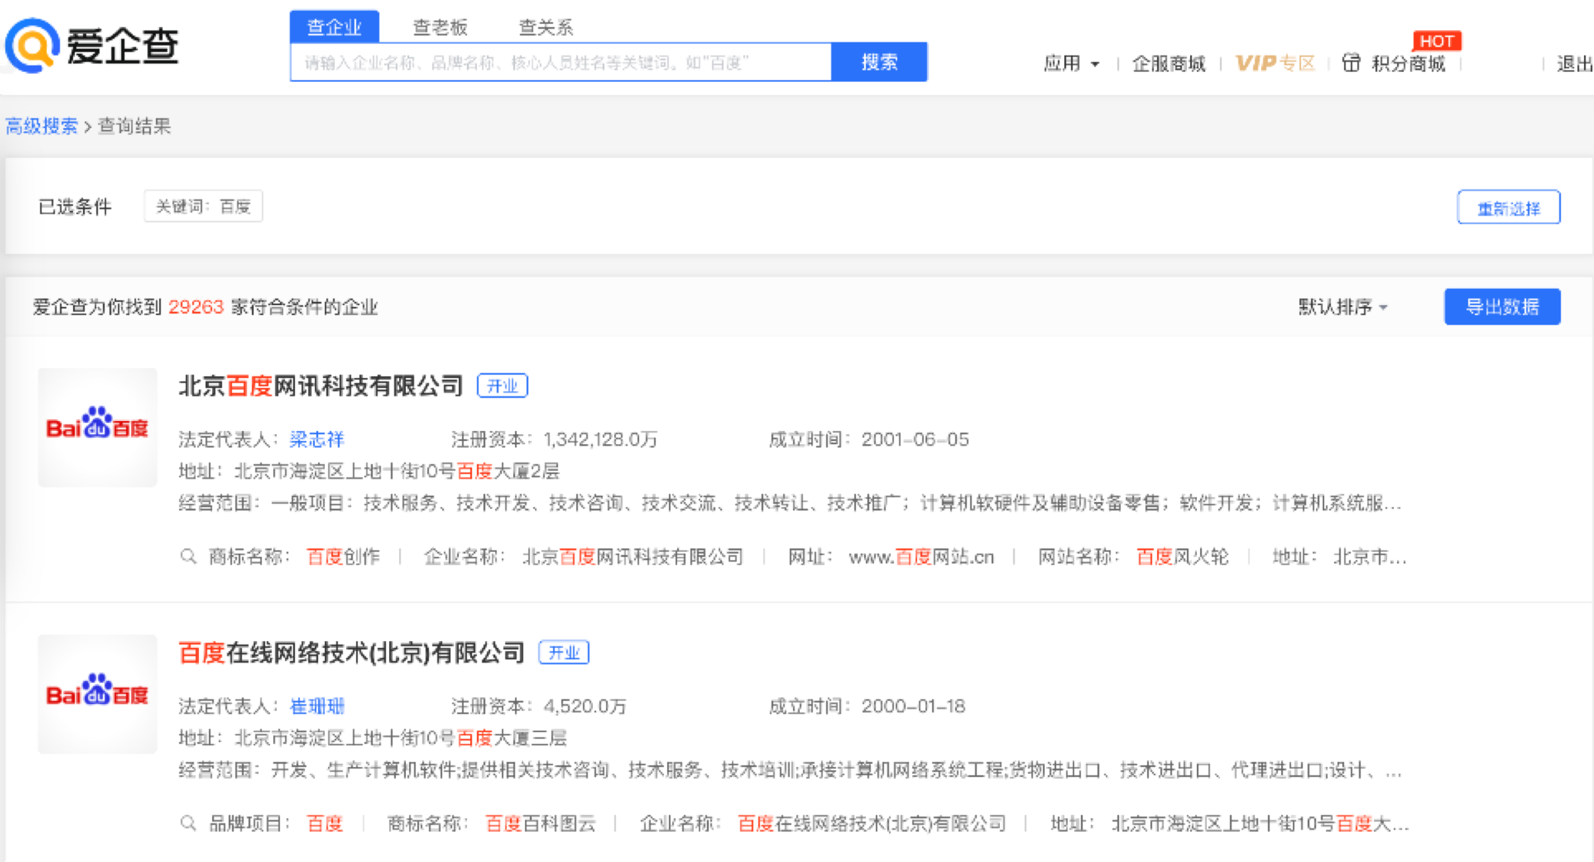Click the 查询结果 breadcrumb text
This screenshot has width=1594, height=862.
pos(135,126)
